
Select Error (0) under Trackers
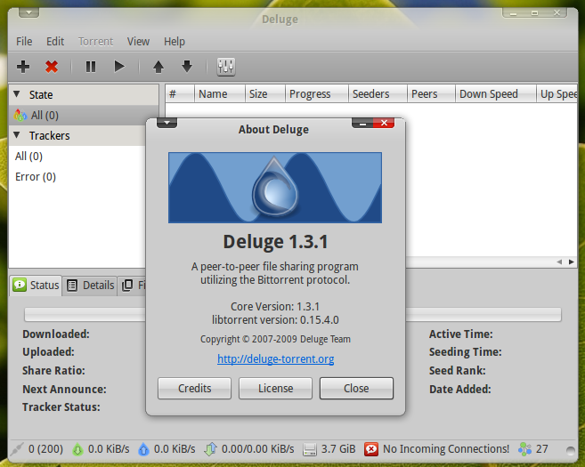tap(77, 177)
